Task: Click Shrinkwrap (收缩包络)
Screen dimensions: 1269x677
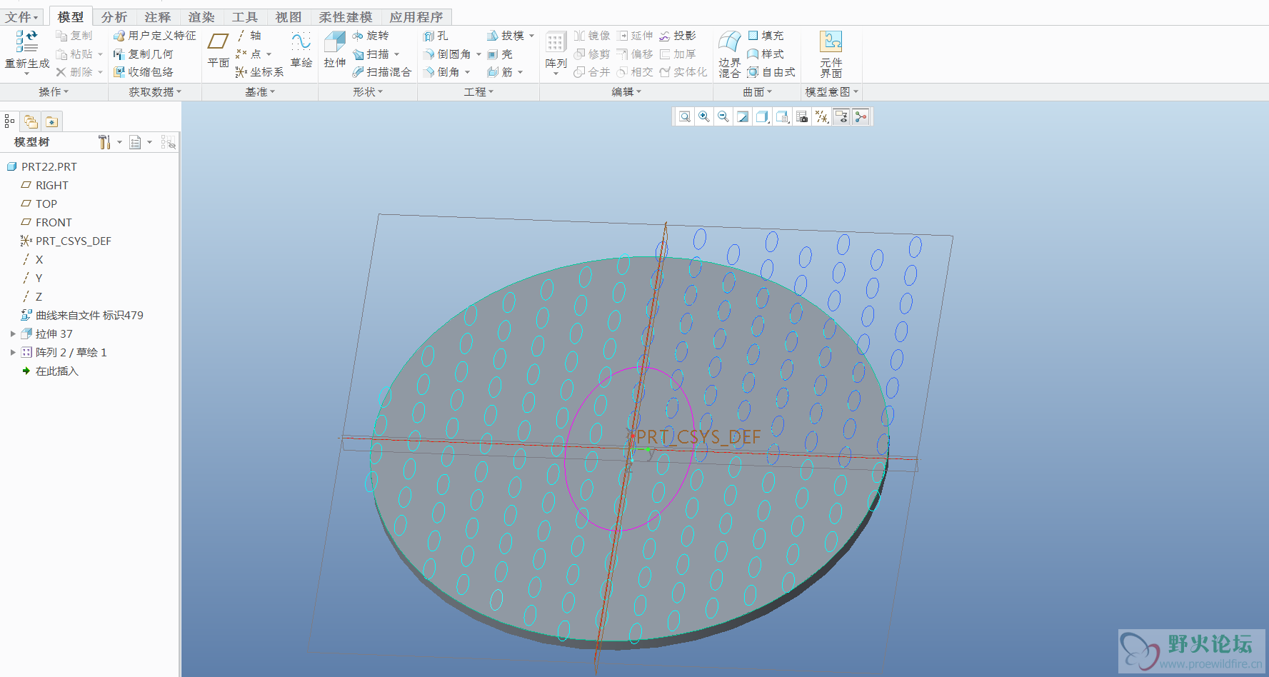Action: click(x=144, y=72)
